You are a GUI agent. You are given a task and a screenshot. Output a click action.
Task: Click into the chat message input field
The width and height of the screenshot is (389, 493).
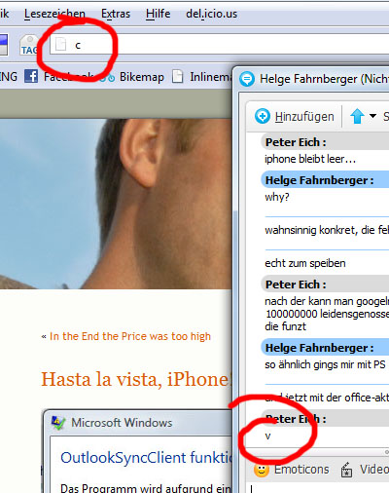pos(318,488)
